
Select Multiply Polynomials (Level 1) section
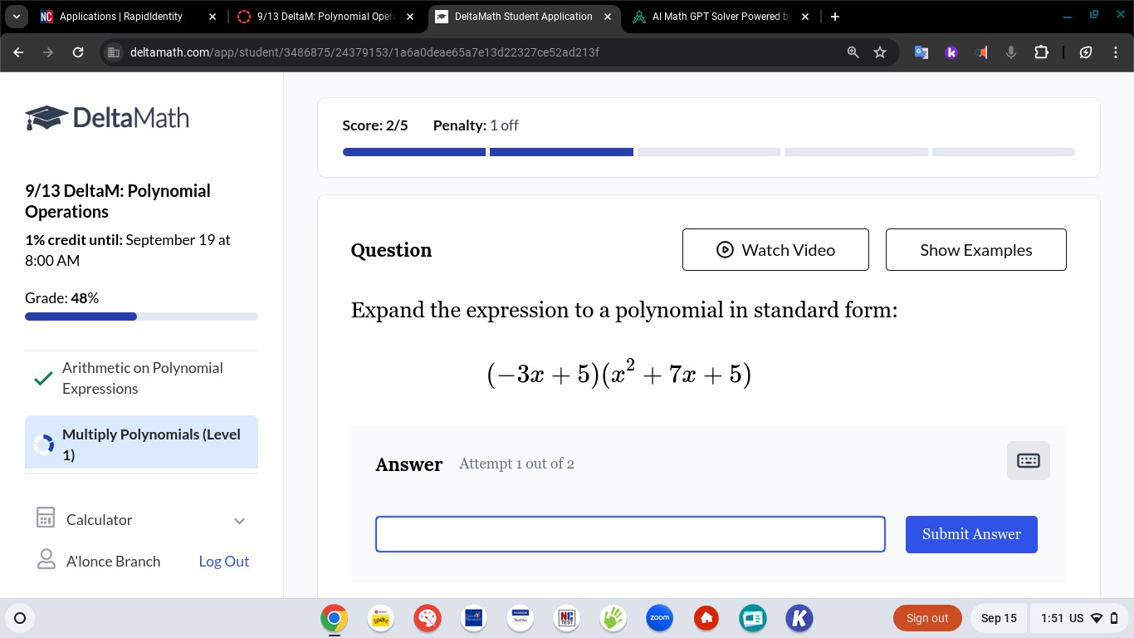pyautogui.click(x=141, y=444)
